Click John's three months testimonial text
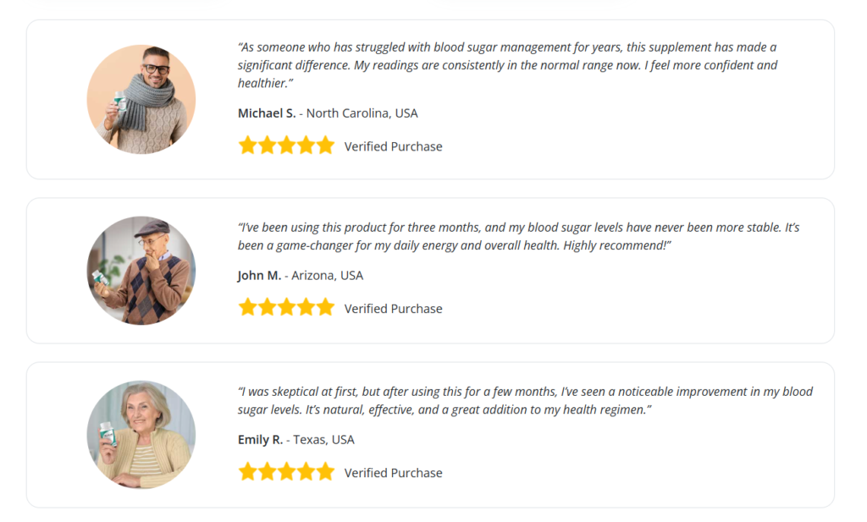 pyautogui.click(x=518, y=236)
